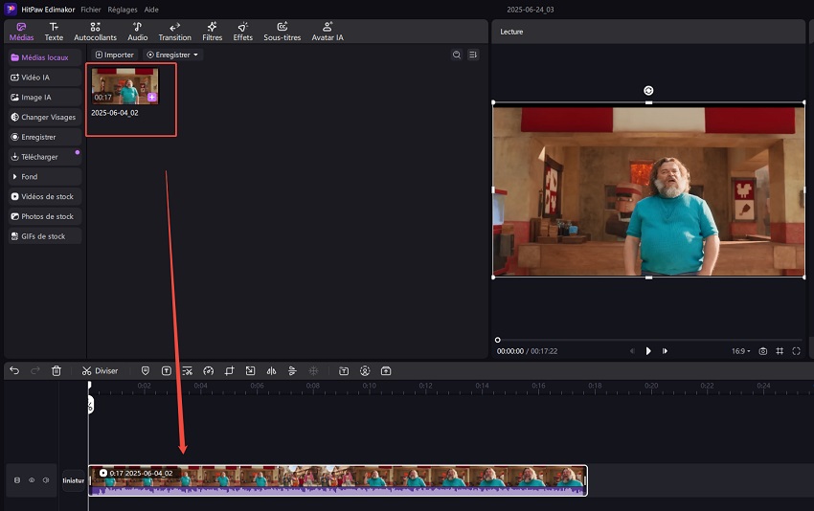Screen dimensions: 814x511
Task: Select Image IA in sidebar
Action: point(45,97)
